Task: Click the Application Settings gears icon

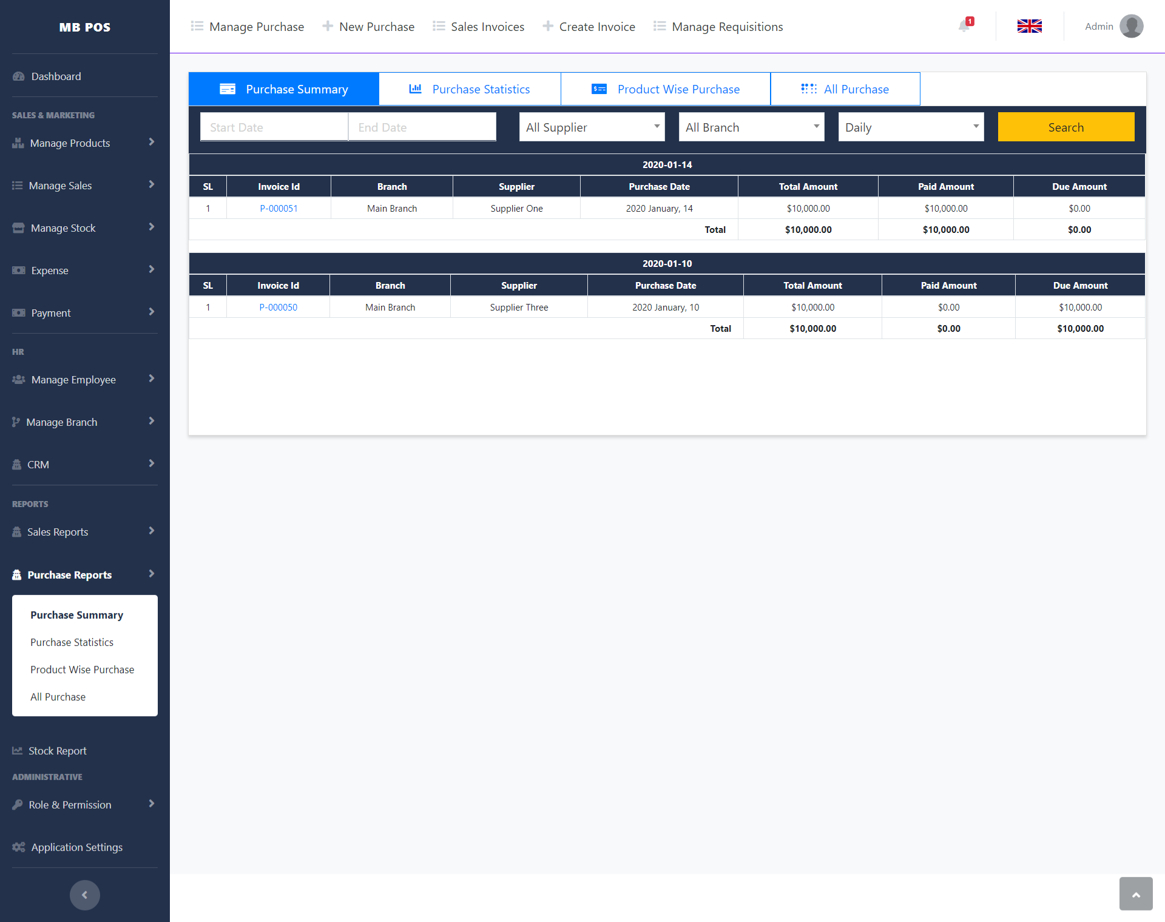Action: (x=19, y=847)
